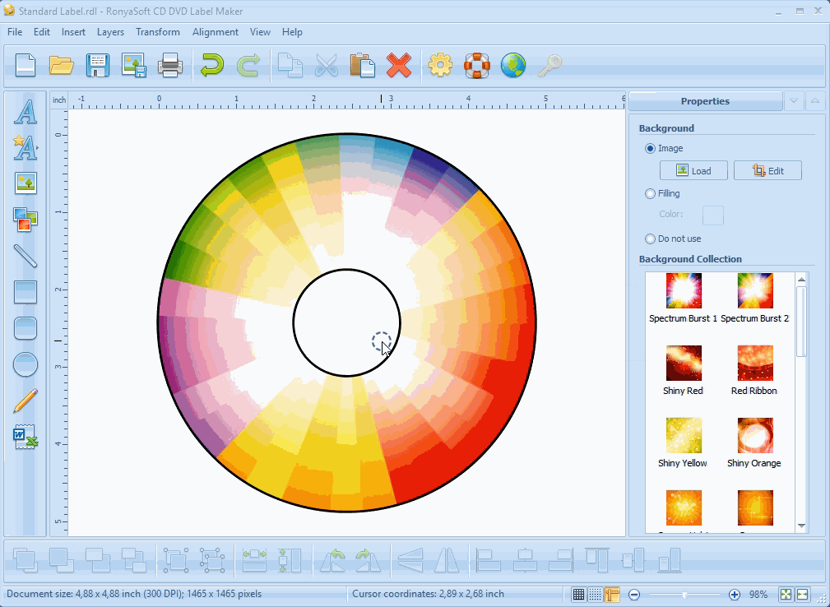
Task: Click the zoom slider handle
Action: point(684,595)
